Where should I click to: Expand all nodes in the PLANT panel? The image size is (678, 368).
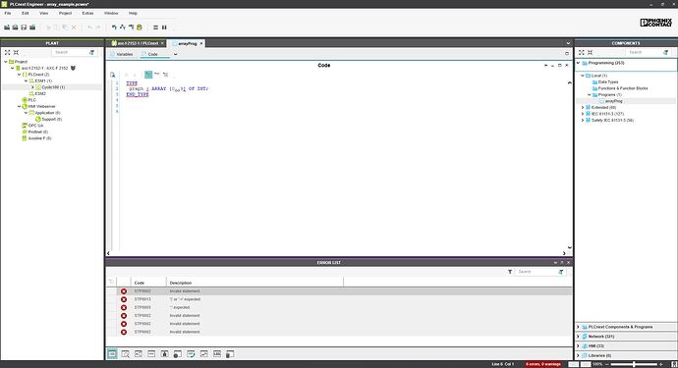tap(7, 52)
